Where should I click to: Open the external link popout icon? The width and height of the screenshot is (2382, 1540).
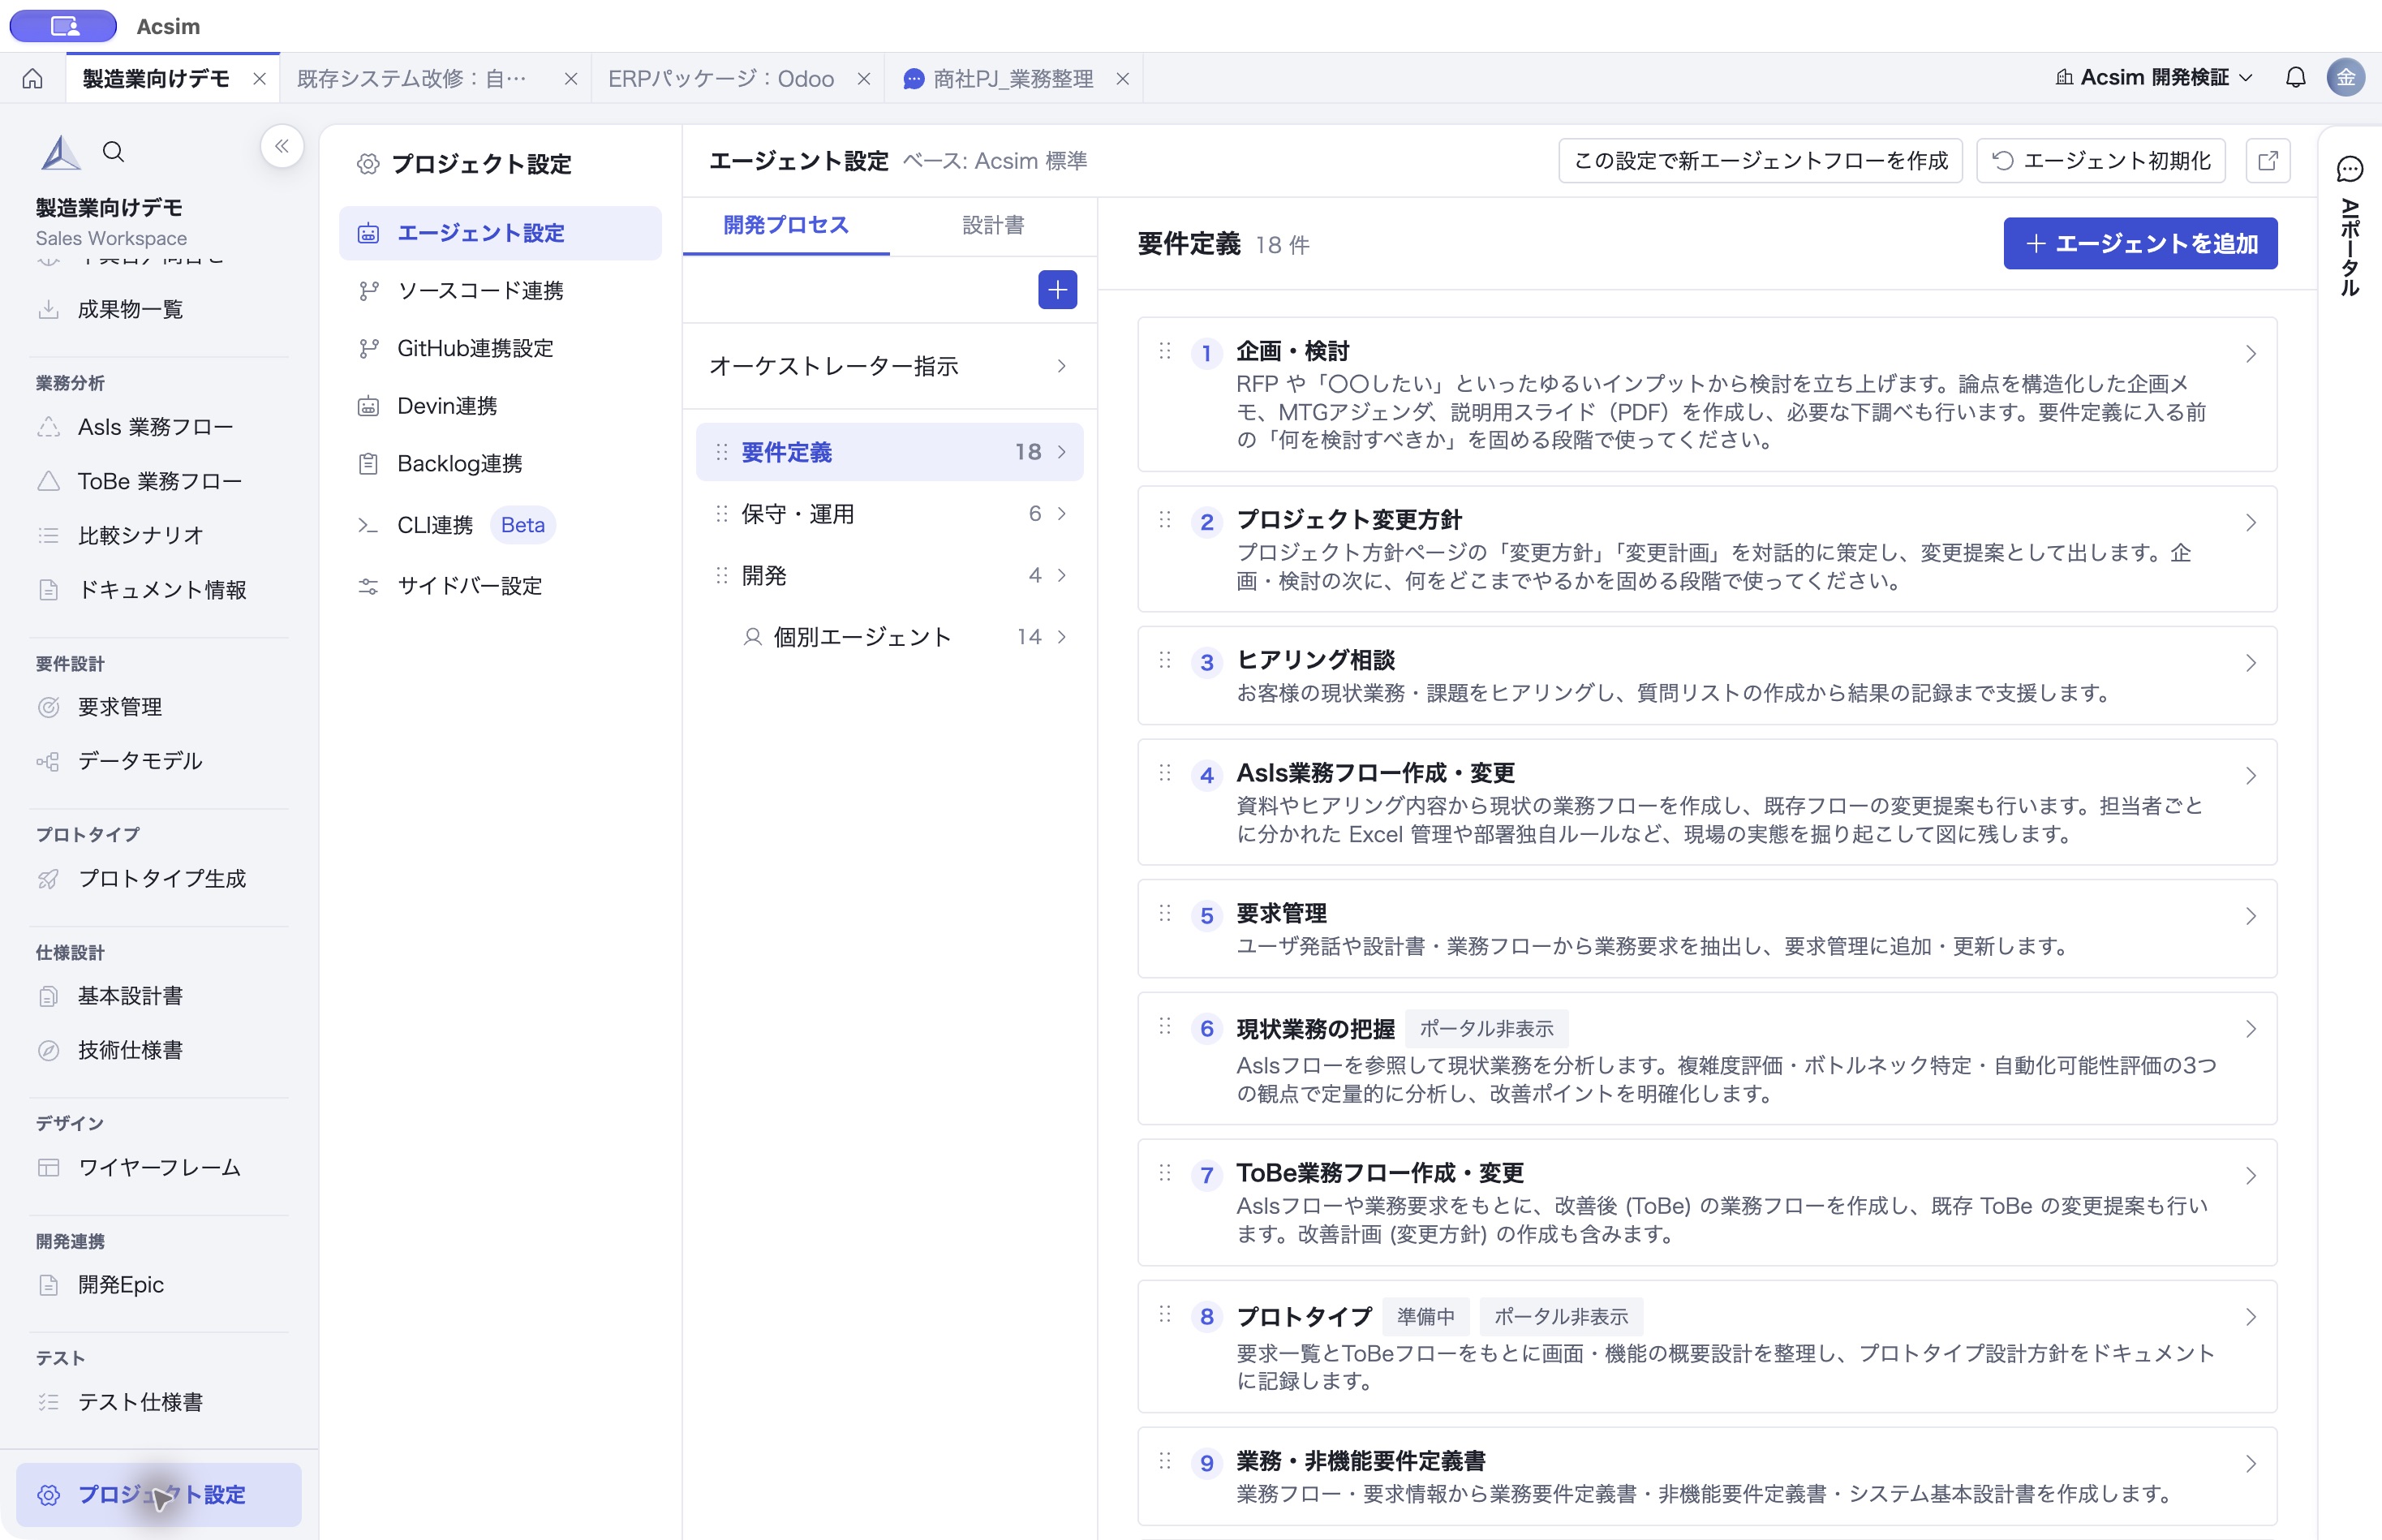pos(2268,160)
